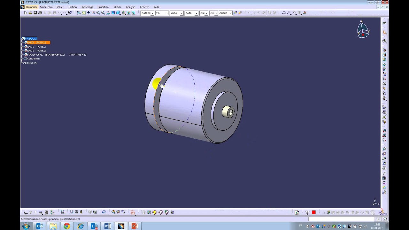Click the FR language indicator in tray
The height and width of the screenshot is (230, 409).
click(301, 226)
